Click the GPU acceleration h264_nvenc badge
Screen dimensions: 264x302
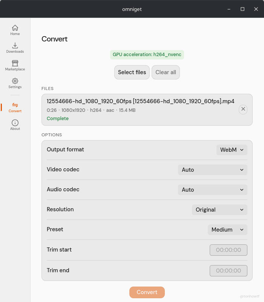tap(147, 55)
